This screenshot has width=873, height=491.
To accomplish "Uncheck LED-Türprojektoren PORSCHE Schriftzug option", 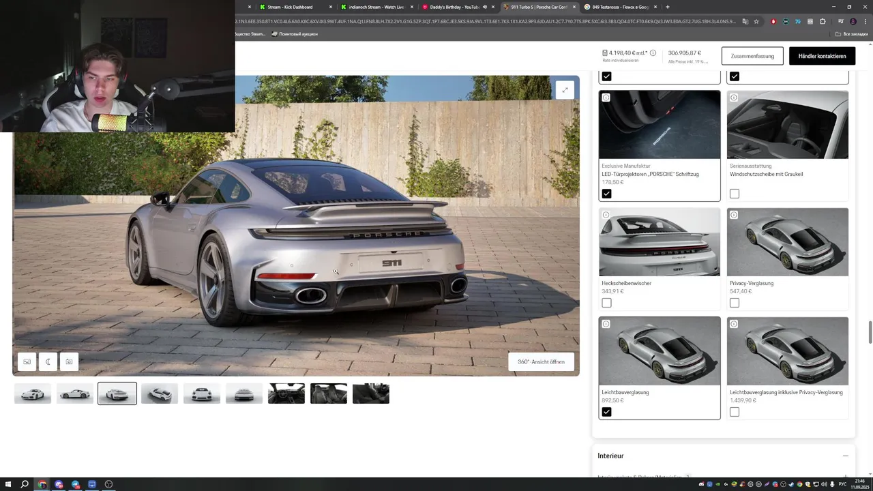I will pyautogui.click(x=606, y=194).
